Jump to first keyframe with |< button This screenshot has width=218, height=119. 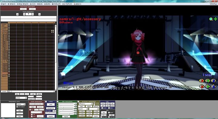(17, 14)
